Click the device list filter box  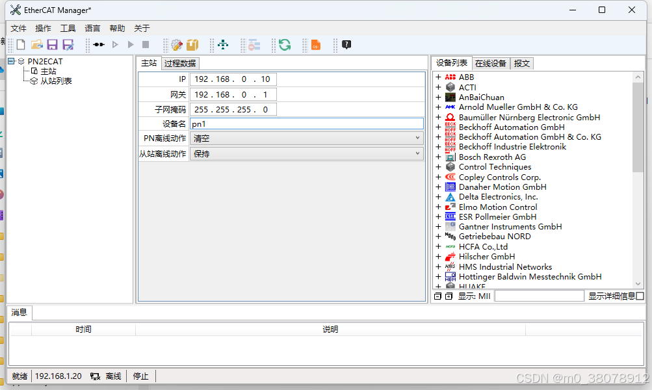coord(540,296)
